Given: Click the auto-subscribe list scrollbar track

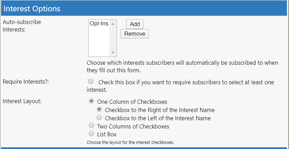Looking at the screenshot, I should pyautogui.click(x=113, y=38).
